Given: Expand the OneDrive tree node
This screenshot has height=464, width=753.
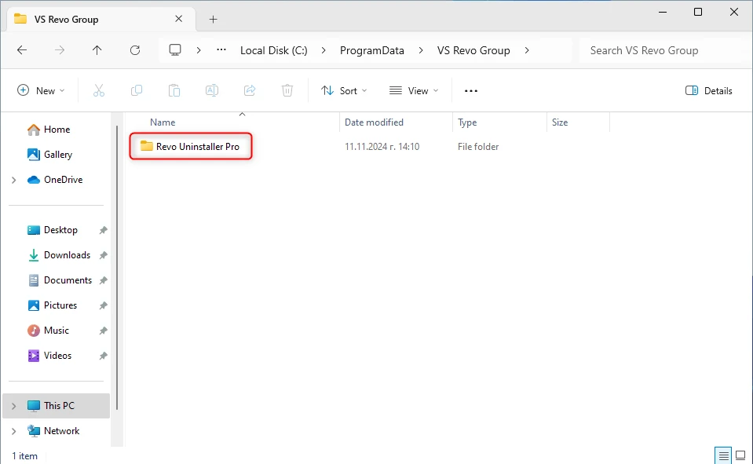Looking at the screenshot, I should click(x=14, y=180).
